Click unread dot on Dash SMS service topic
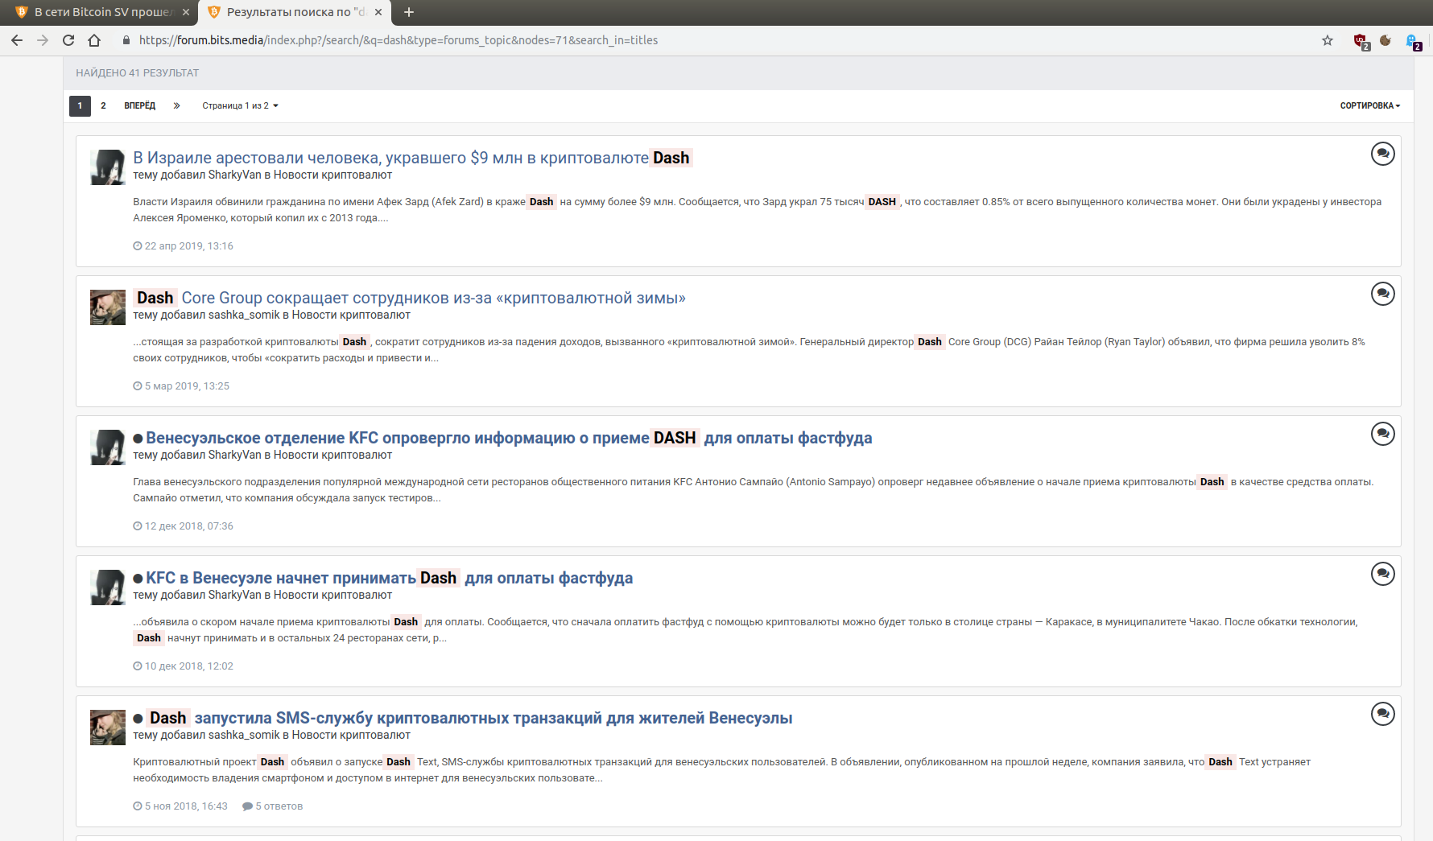 [138, 719]
